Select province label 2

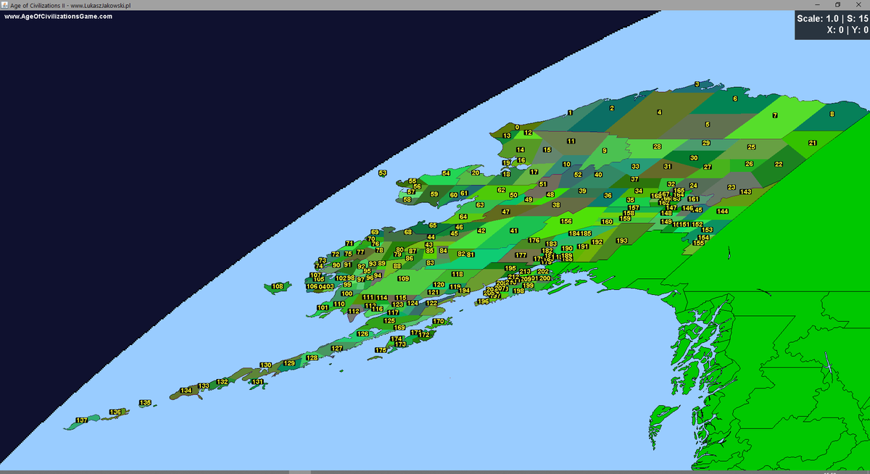(x=612, y=109)
